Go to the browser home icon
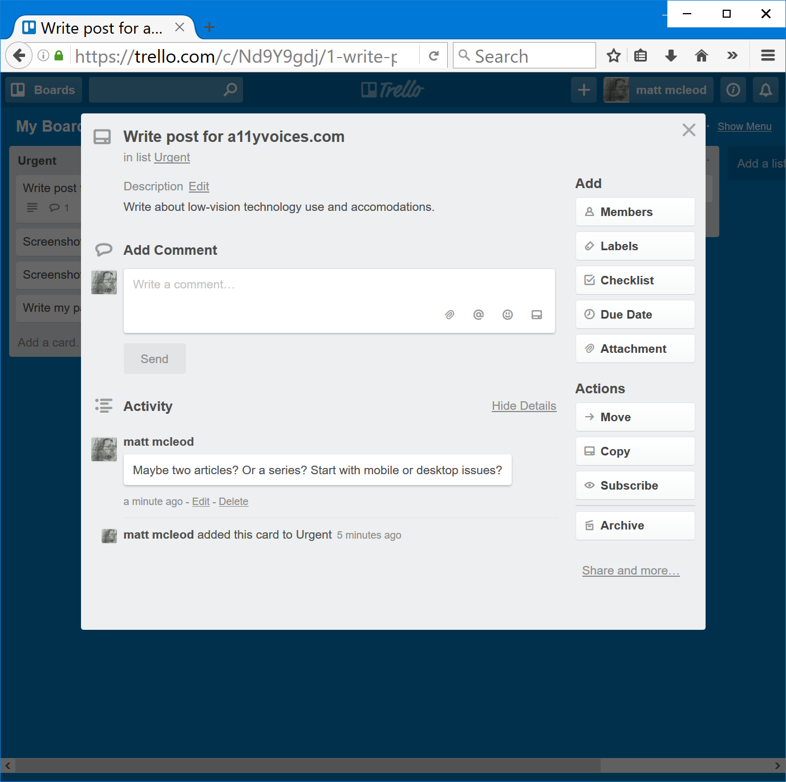Screen dimensions: 786x782 pos(702,55)
